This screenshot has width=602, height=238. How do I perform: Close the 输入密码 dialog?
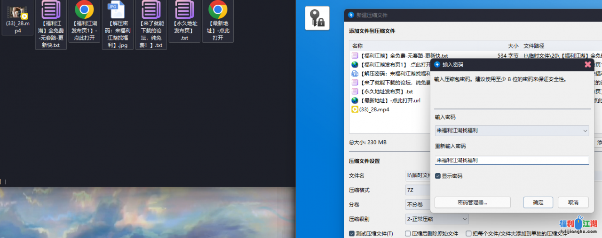[587, 64]
